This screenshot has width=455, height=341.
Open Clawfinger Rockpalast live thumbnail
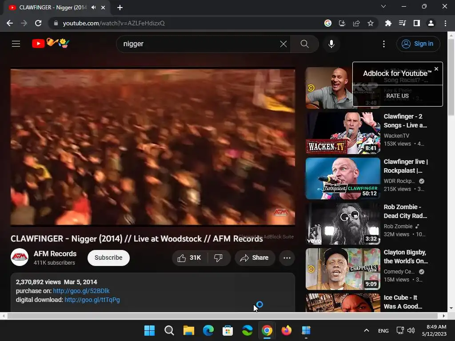coord(343,178)
